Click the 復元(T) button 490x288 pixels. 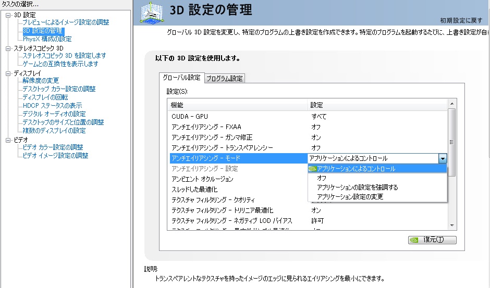tap(432, 240)
